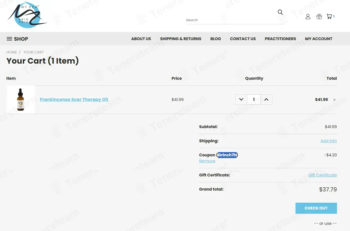The height and width of the screenshot is (231, 350).
Task: Click the YOUR CART breadcrumb
Action: coord(34,52)
